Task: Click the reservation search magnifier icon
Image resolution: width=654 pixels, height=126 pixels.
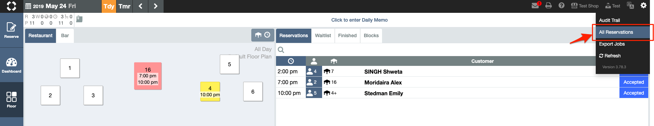Action: click(281, 50)
